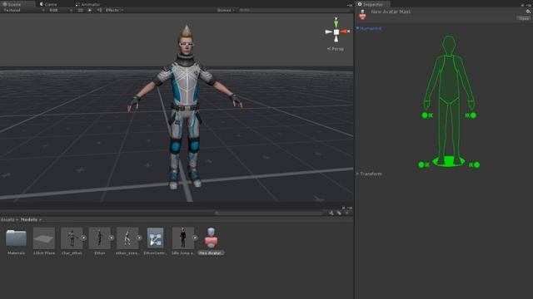Image resolution: width=533 pixels, height=299 pixels.
Task: Click the Avatar Mask icon in Inspector header
Action: [362, 14]
